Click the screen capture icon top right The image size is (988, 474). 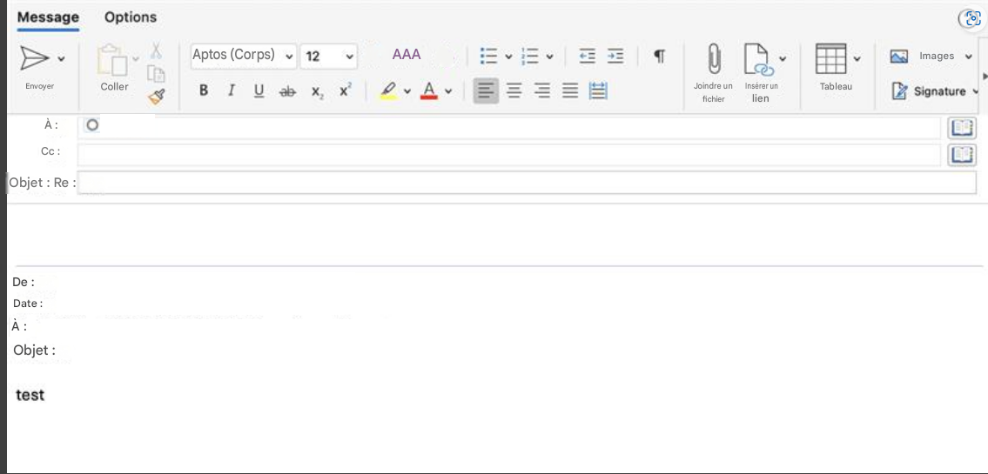(x=971, y=19)
